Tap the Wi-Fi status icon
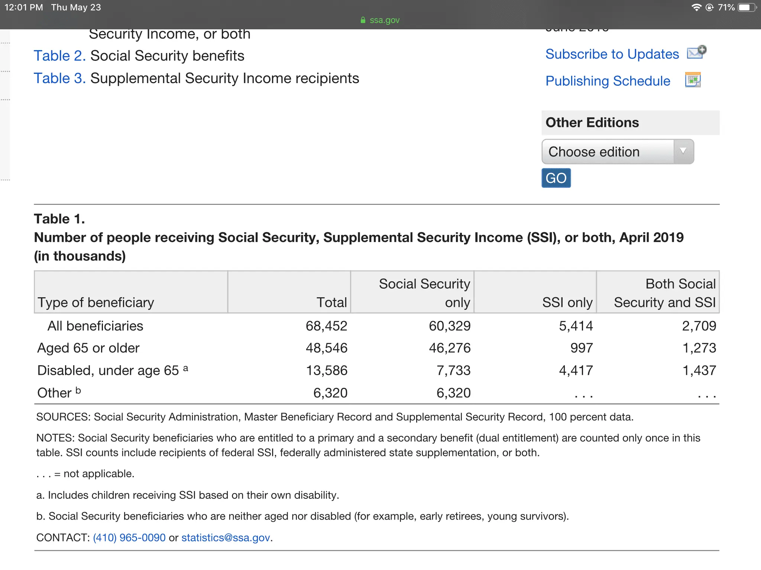The image size is (761, 570). [696, 8]
